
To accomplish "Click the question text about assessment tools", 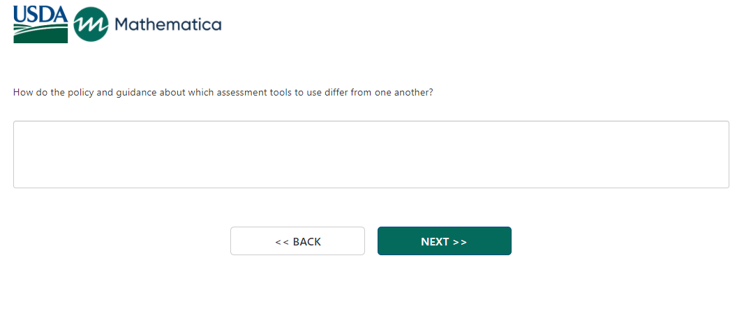I will tap(223, 92).
